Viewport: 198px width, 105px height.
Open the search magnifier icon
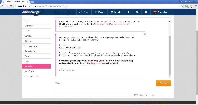point(137,12)
